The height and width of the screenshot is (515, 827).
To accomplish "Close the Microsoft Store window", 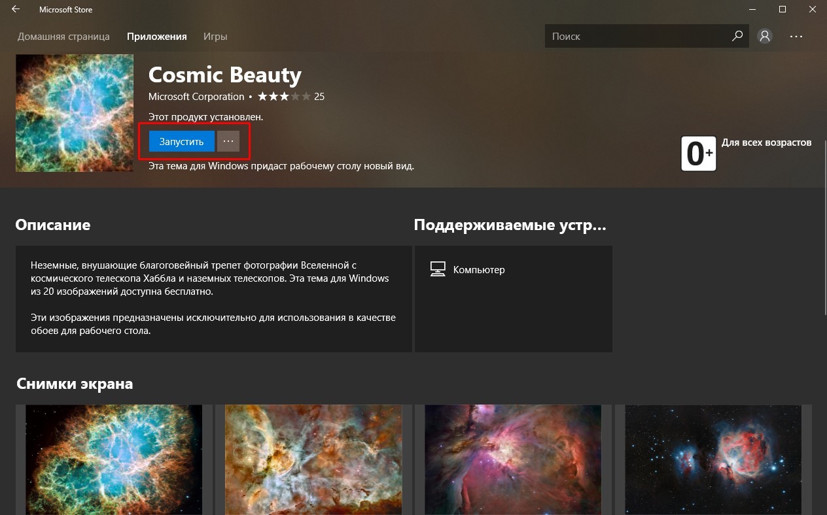I will (812, 10).
